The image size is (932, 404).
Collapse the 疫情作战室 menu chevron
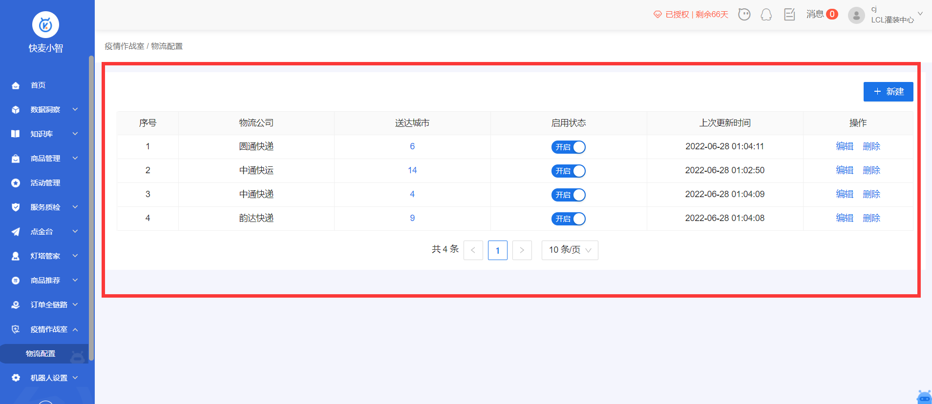point(75,329)
